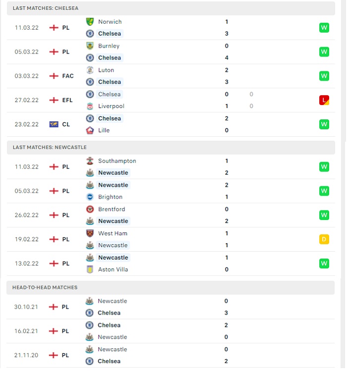
Task: Click the West Ham club crest icon
Action: pos(90,233)
